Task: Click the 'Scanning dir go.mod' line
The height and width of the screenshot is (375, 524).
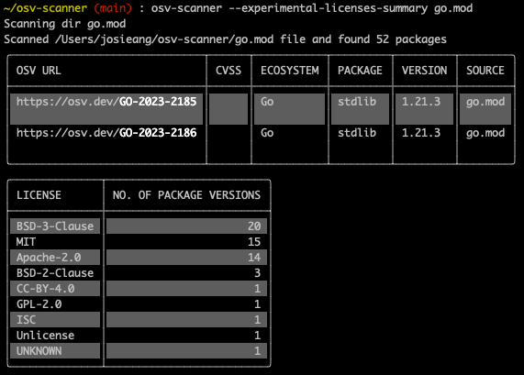Action: click(65, 24)
